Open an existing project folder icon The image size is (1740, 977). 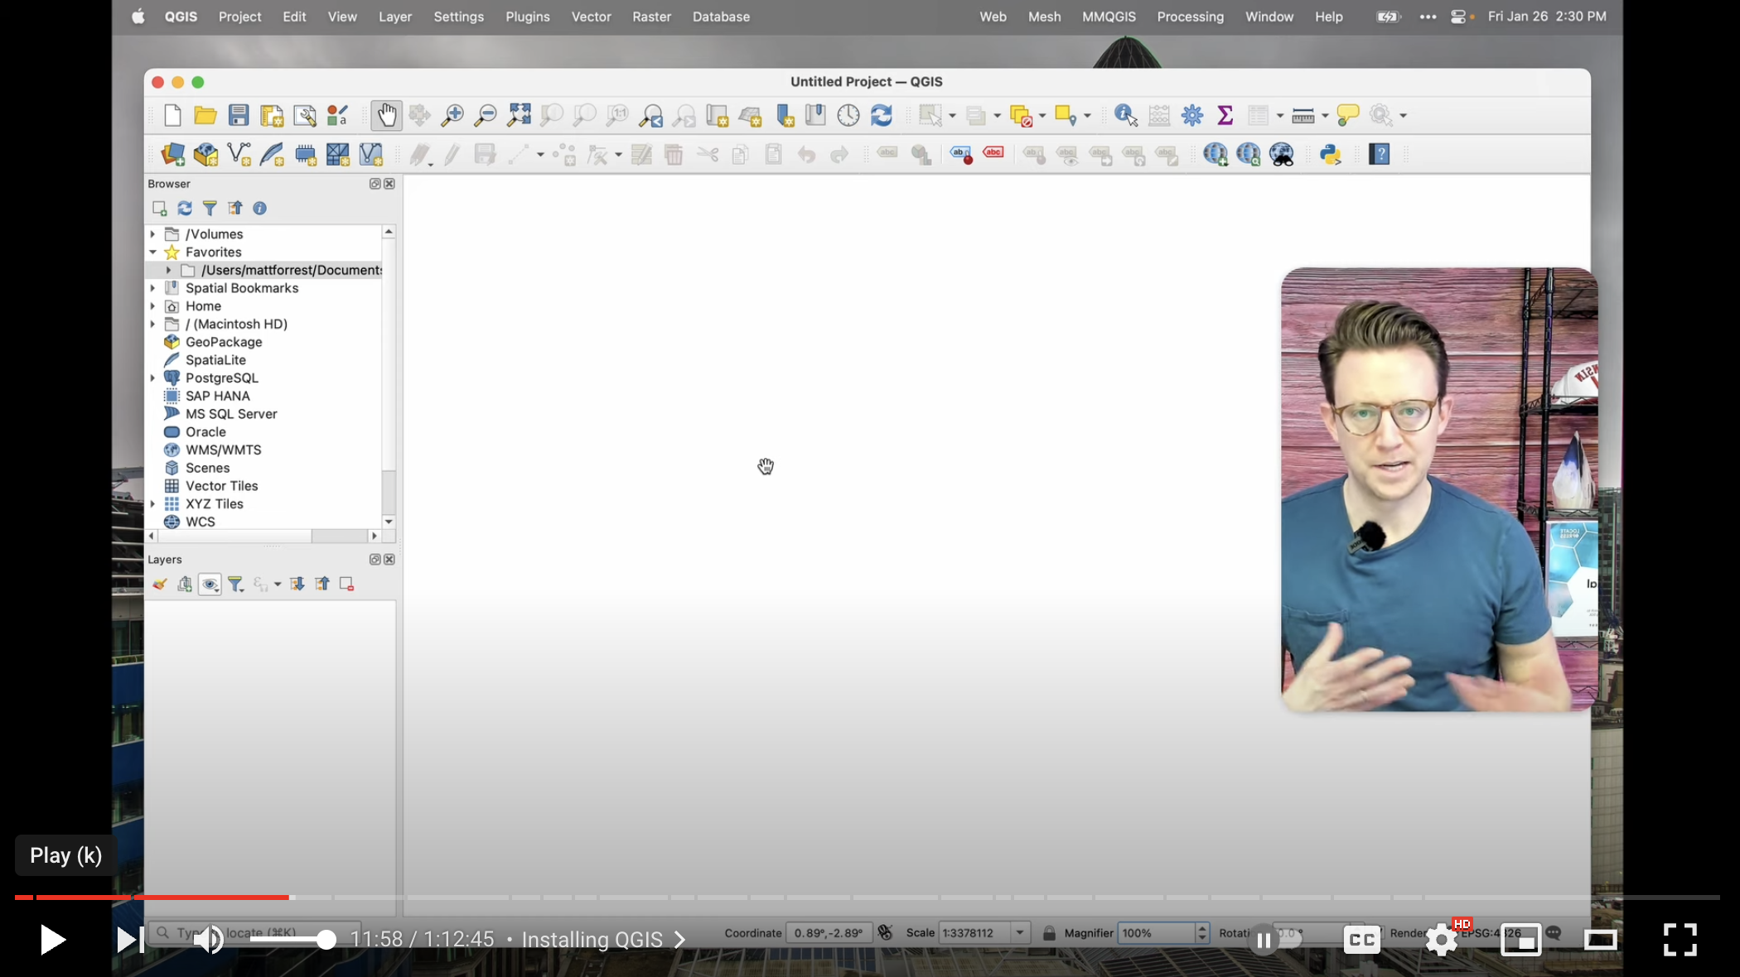[x=205, y=115]
